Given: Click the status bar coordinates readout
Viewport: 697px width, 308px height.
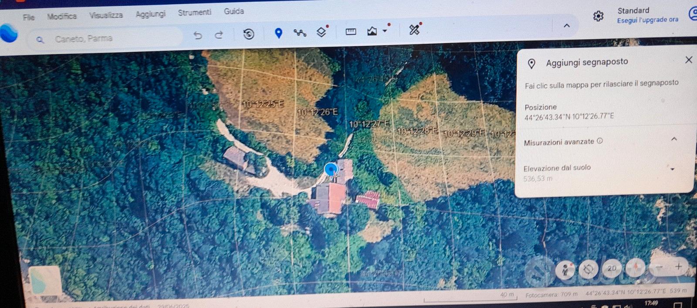Looking at the screenshot, I should click(626, 292).
